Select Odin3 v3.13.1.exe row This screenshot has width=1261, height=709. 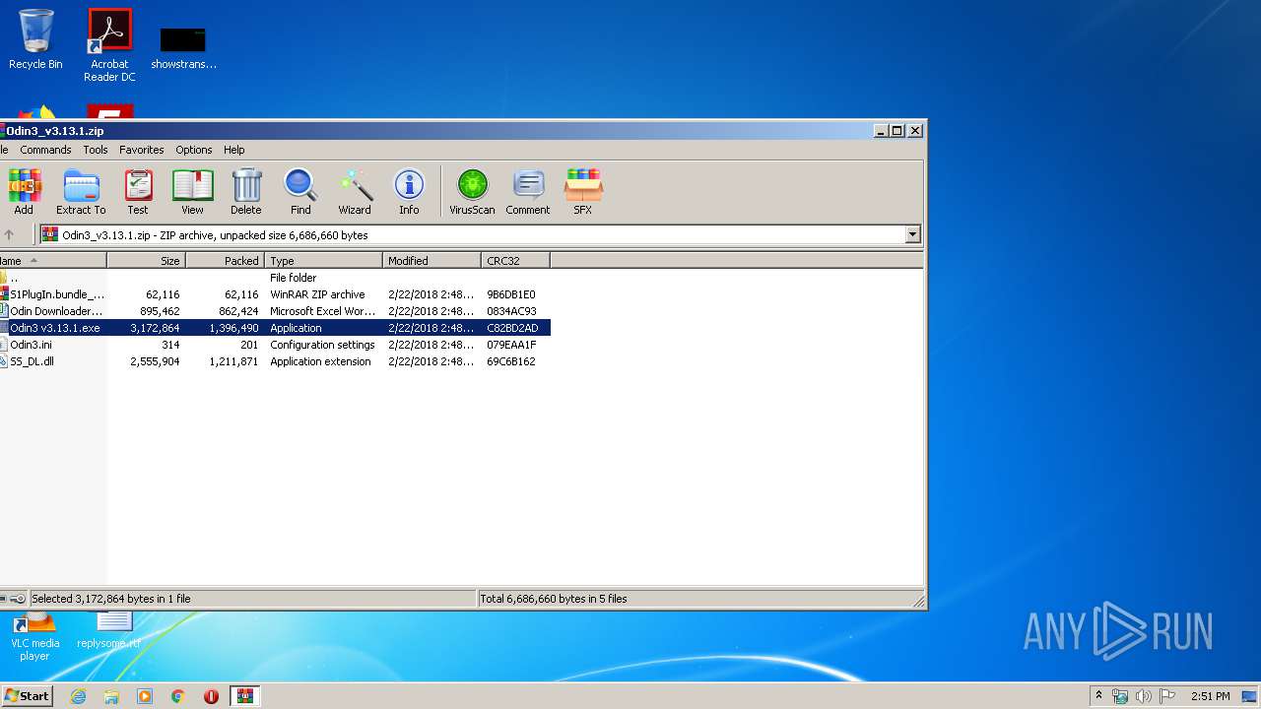(x=275, y=328)
